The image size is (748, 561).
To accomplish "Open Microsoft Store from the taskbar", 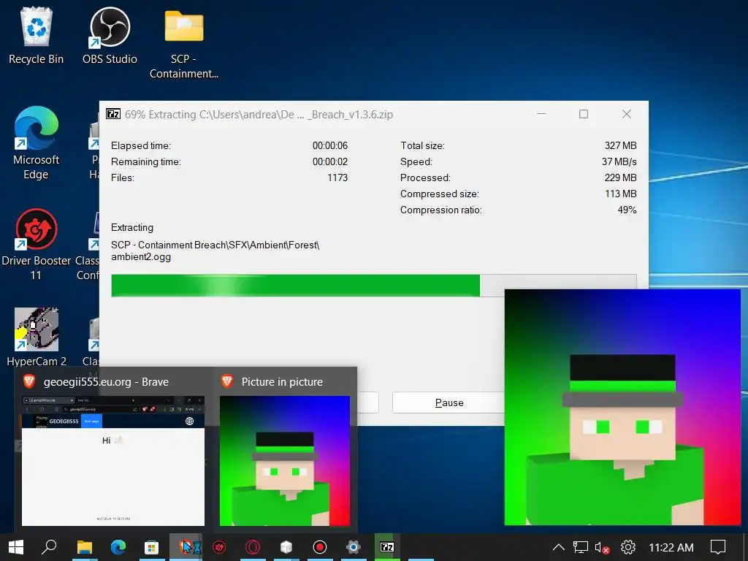I will click(x=152, y=547).
